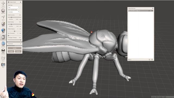
Task: Open the Color Transfer Mode dropdown
Action: 14,12
